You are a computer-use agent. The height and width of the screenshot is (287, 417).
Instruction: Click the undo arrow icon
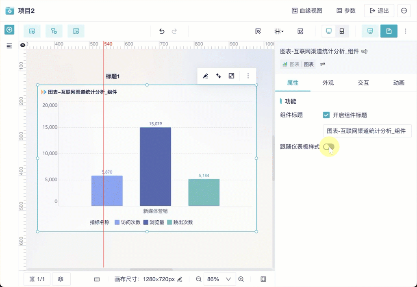tap(162, 31)
